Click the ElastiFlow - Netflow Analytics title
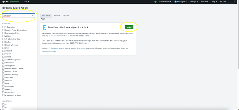The height and width of the screenshot is (110, 239). (68, 27)
